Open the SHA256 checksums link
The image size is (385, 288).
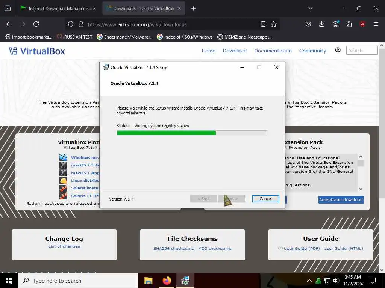(174, 248)
